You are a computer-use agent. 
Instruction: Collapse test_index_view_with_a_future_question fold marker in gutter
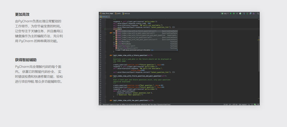[x=106, y=55]
